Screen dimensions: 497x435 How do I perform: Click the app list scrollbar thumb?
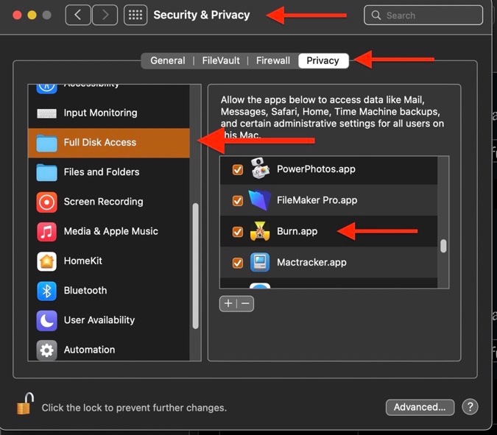[443, 246]
